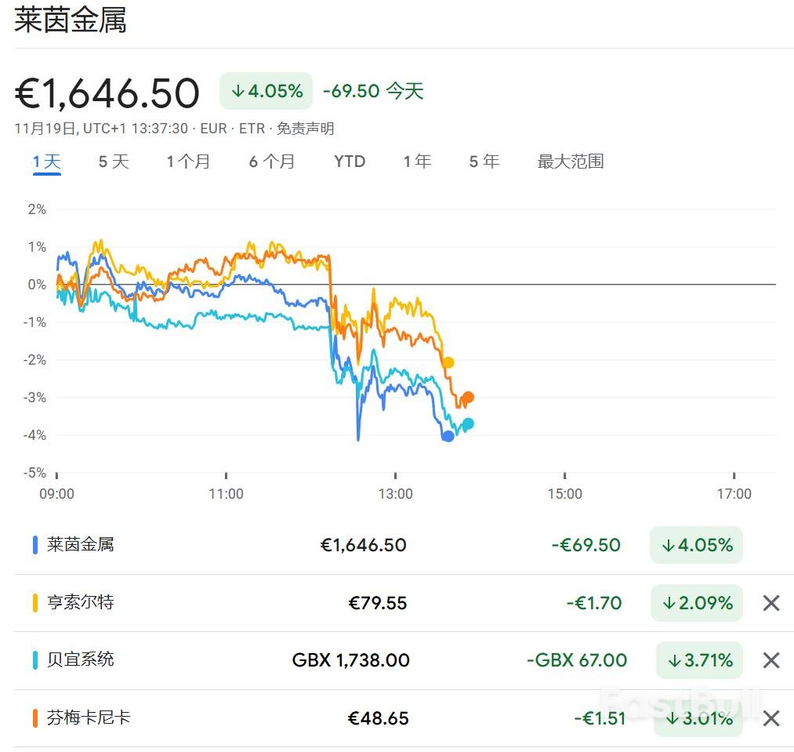794x752 pixels.
Task: Remove 芬梅卡尼卡 from the comparison chart
Action: click(x=770, y=717)
